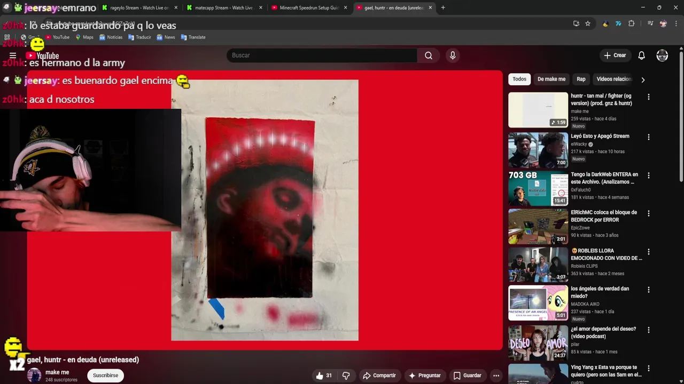Click the 7TV extension icon
The height and width of the screenshot is (384, 684).
coord(618,23)
